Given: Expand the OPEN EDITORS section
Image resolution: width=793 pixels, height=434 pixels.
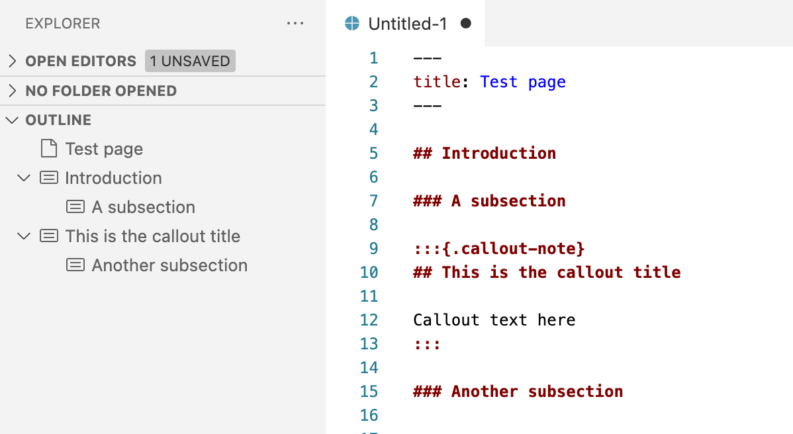Looking at the screenshot, I should pos(11,61).
